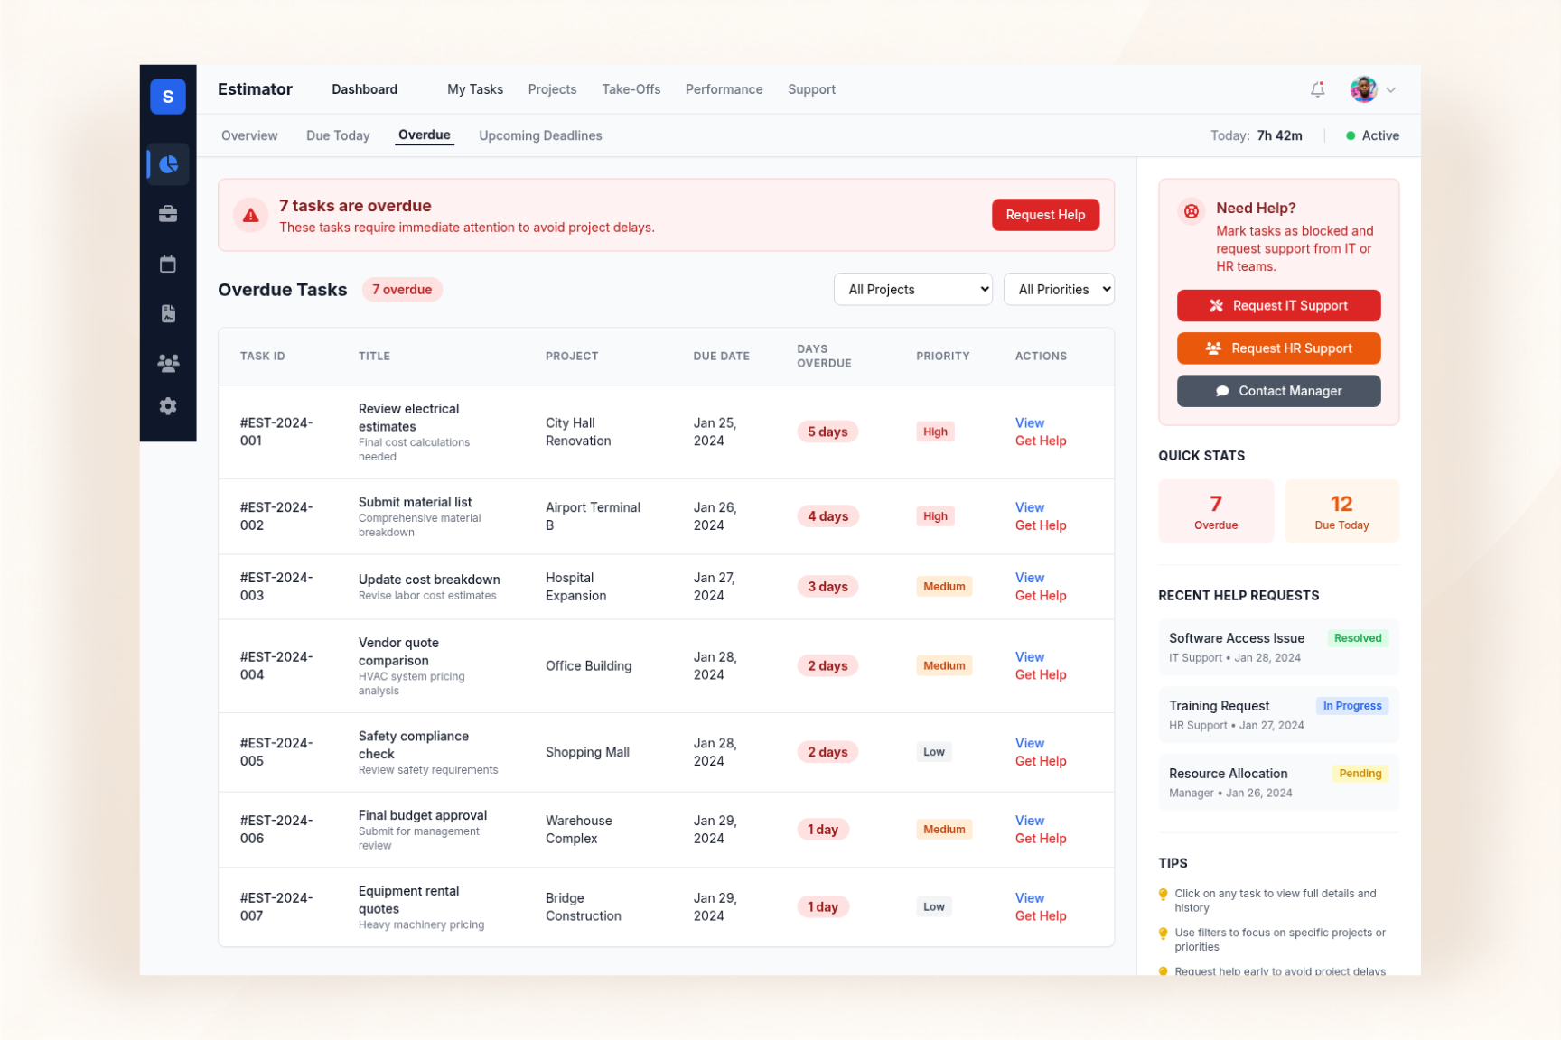Click the red Request Help button

(1045, 215)
